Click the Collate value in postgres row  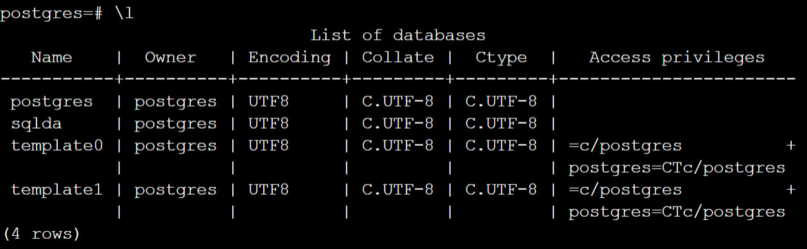click(398, 102)
